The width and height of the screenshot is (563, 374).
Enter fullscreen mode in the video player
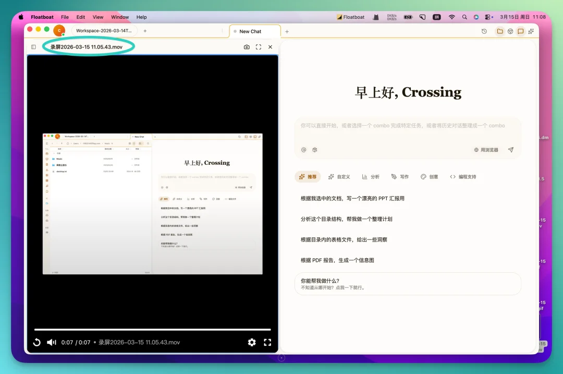268,342
